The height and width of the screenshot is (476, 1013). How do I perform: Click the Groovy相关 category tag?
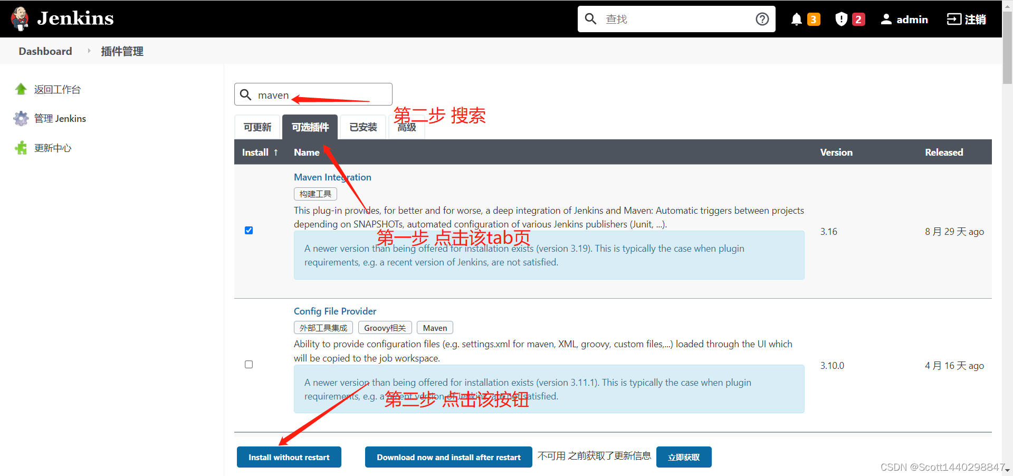(385, 328)
